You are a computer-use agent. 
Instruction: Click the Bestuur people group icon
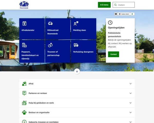click(24, 112)
